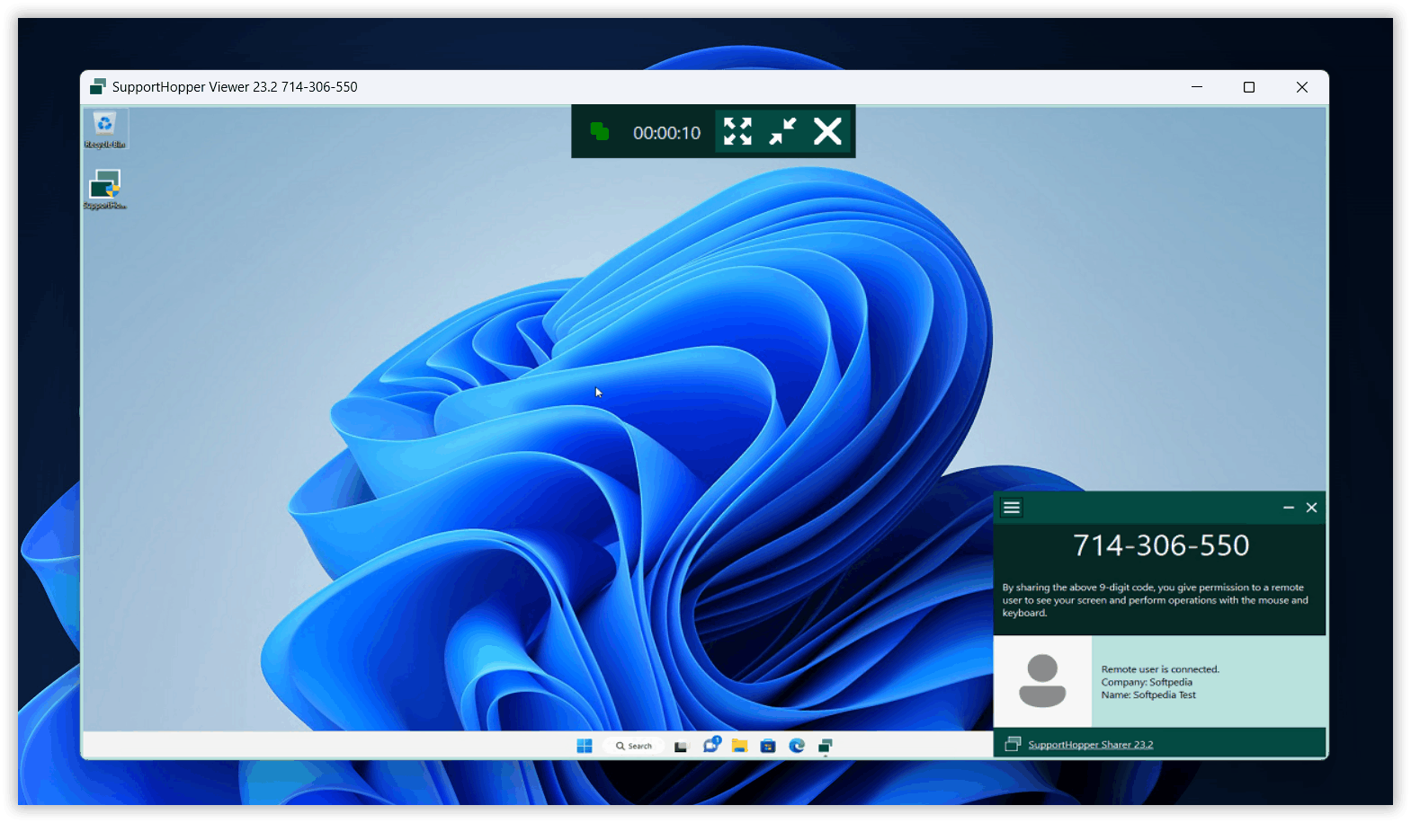Viewport: 1411px width, 823px height.
Task: Click the remote user avatar image
Action: 1042,681
